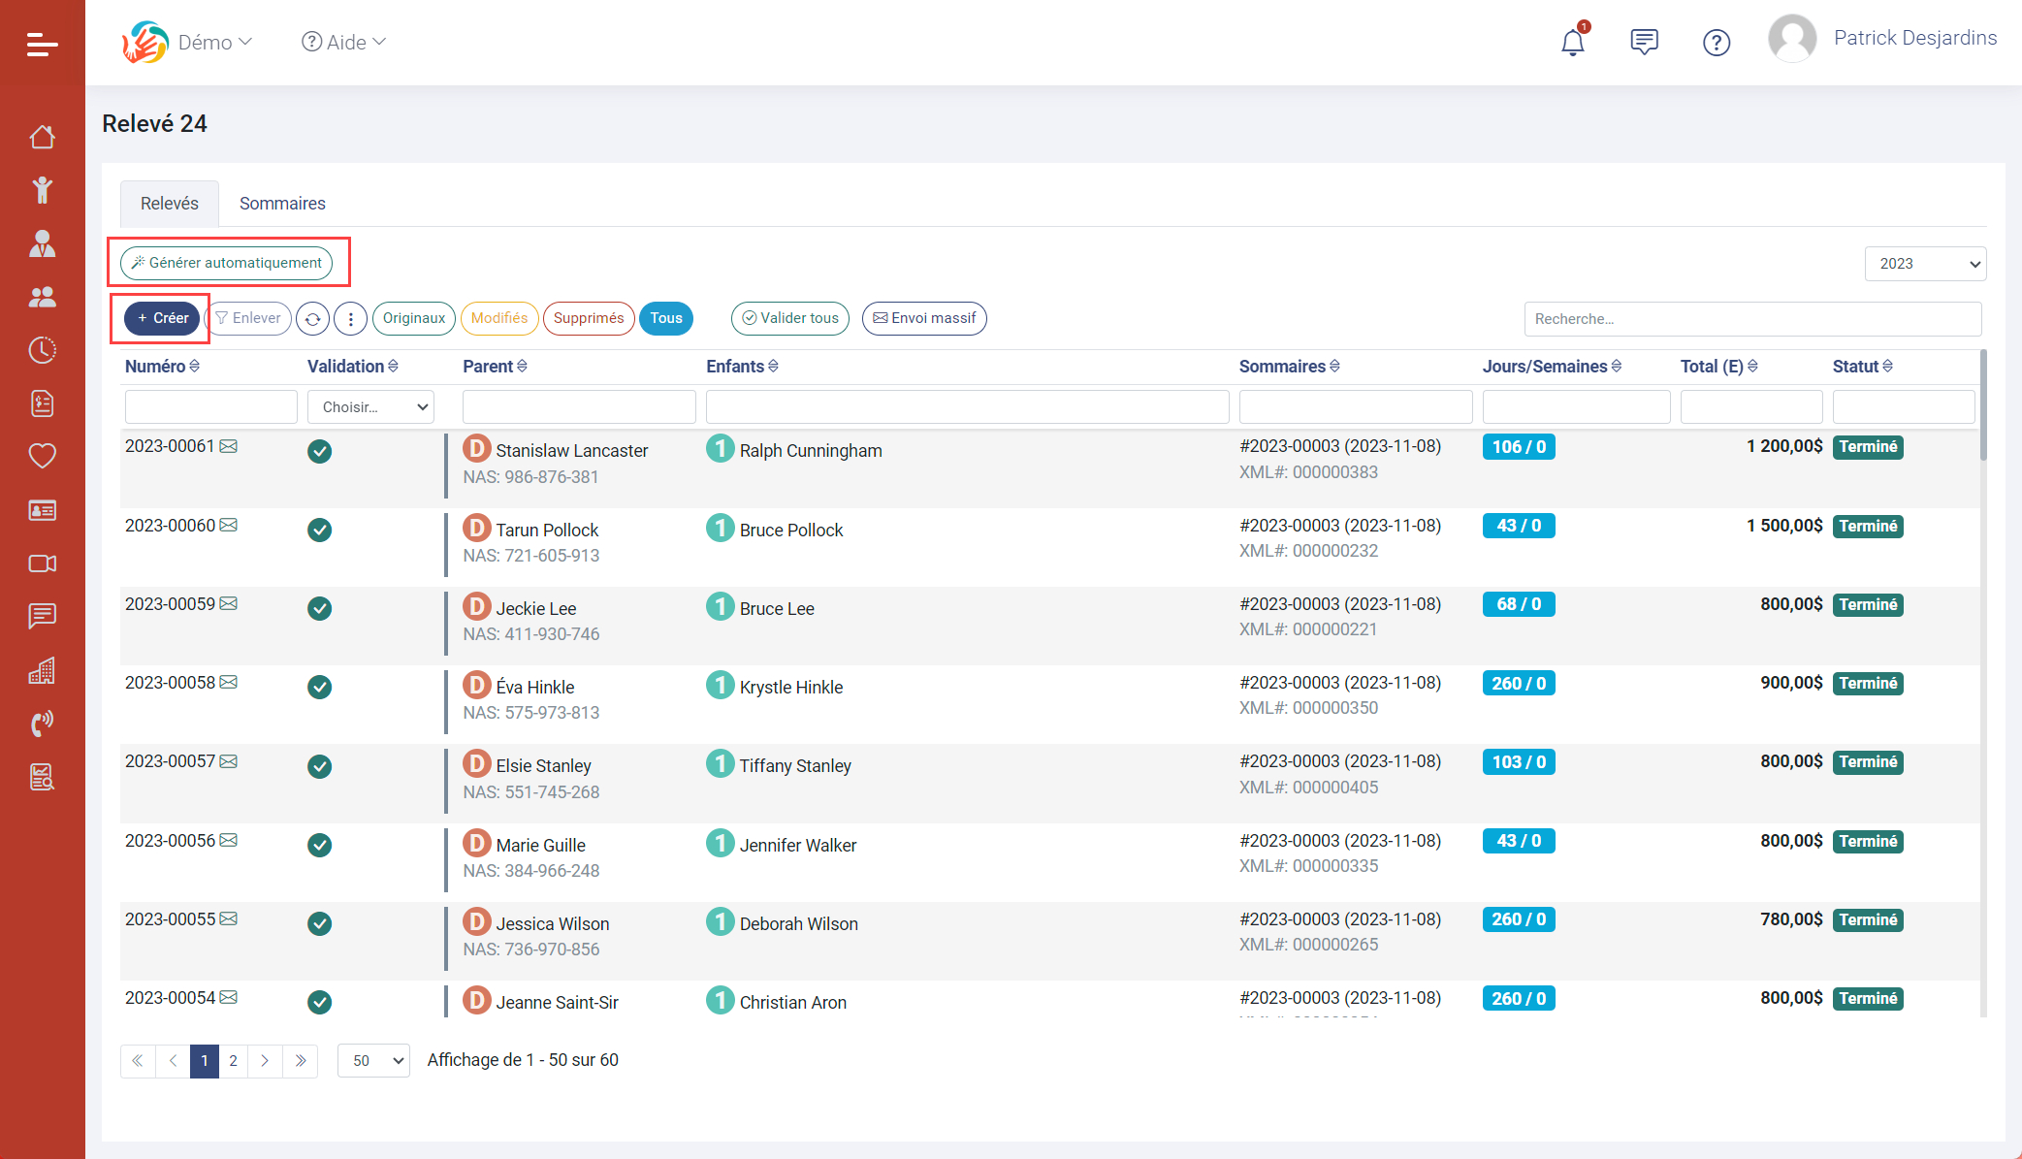Open the Aide menu
Screen dimensions: 2022x1159
pyautogui.click(x=344, y=42)
